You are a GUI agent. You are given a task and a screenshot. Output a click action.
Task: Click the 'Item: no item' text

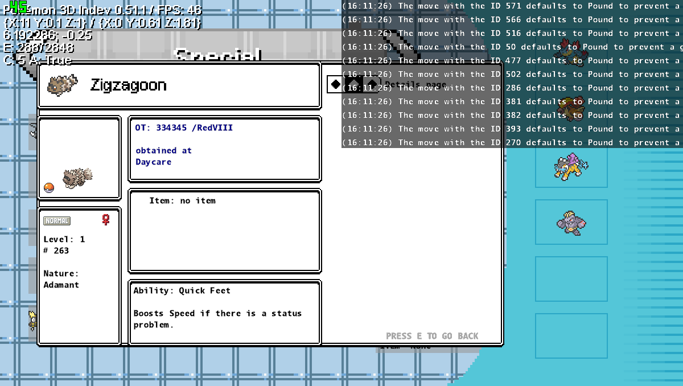coord(182,201)
